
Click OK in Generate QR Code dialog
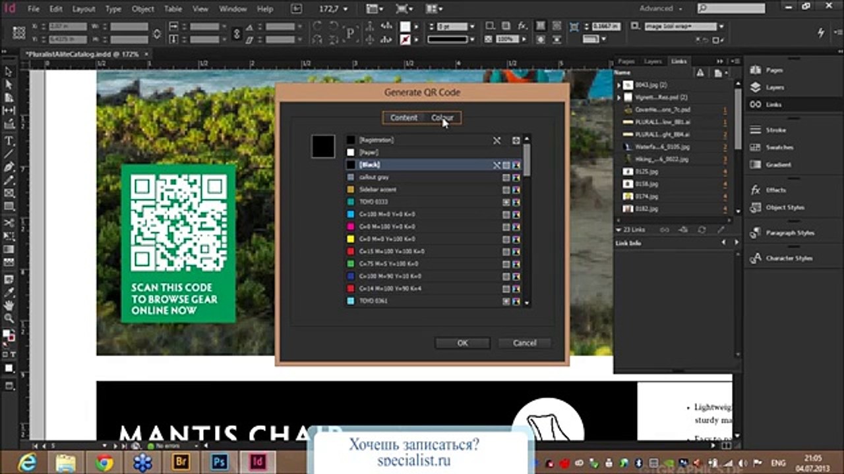coord(462,343)
